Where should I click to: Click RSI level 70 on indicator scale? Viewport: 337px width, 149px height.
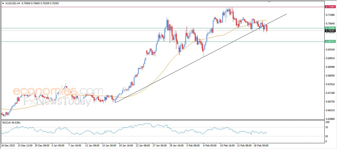coord(327,127)
